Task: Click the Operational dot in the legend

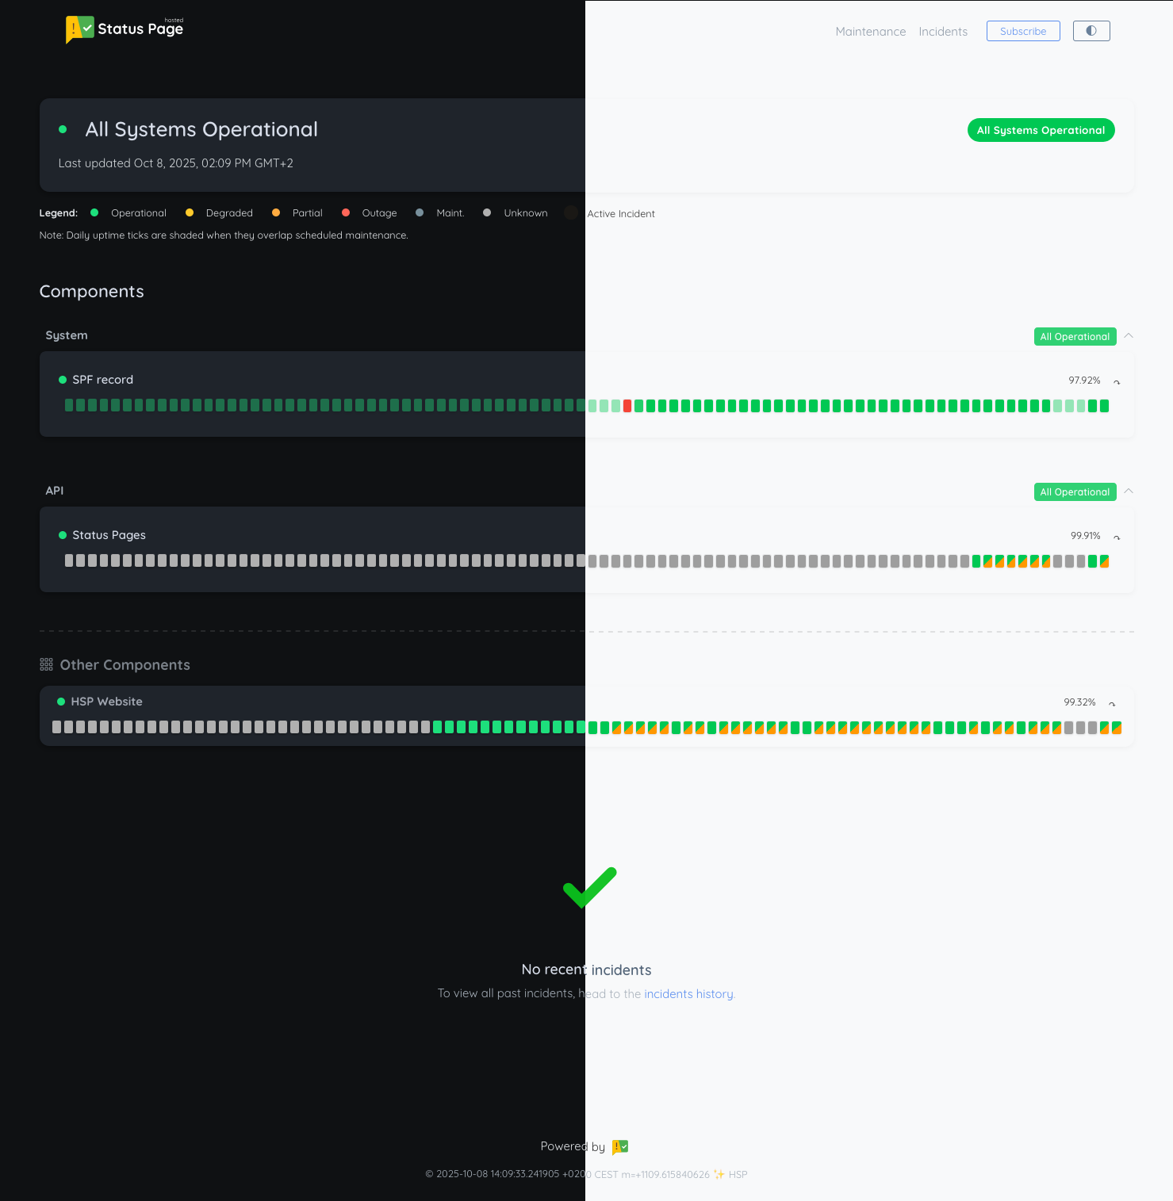Action: coord(94,212)
